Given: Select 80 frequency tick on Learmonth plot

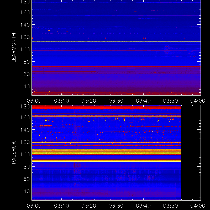Looking at the screenshot, I should [27, 62].
